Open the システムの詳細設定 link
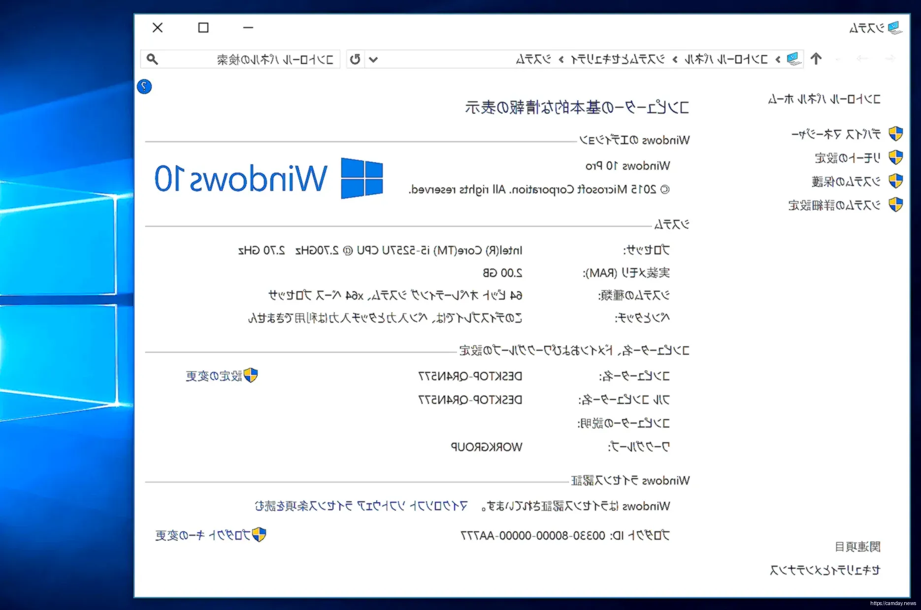The image size is (921, 610). click(835, 205)
